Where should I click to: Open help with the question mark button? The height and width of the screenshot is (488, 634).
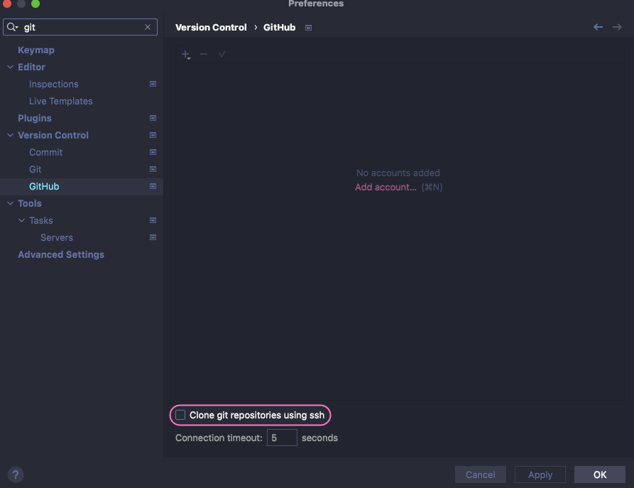click(16, 475)
